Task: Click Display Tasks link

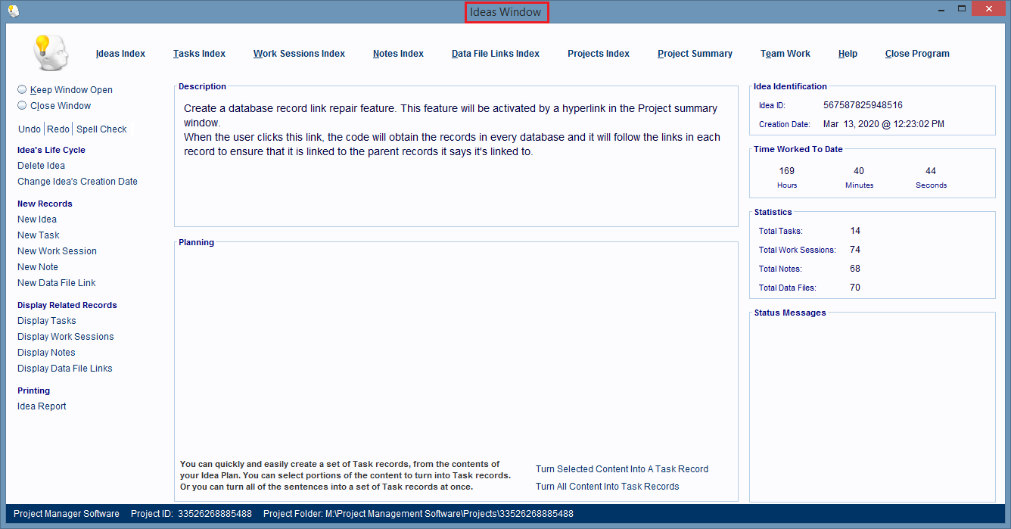Action: pos(47,321)
